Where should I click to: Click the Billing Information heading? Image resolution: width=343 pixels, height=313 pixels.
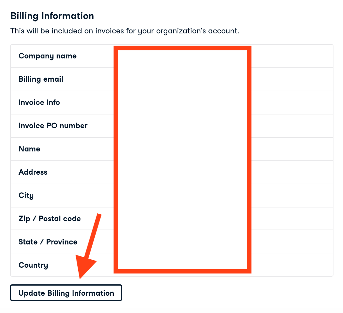point(52,16)
